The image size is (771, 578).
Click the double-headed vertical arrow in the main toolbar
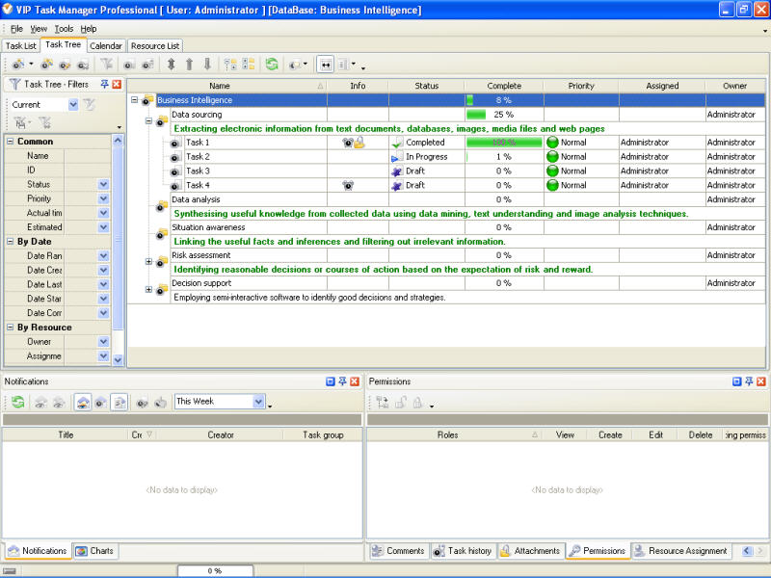171,64
